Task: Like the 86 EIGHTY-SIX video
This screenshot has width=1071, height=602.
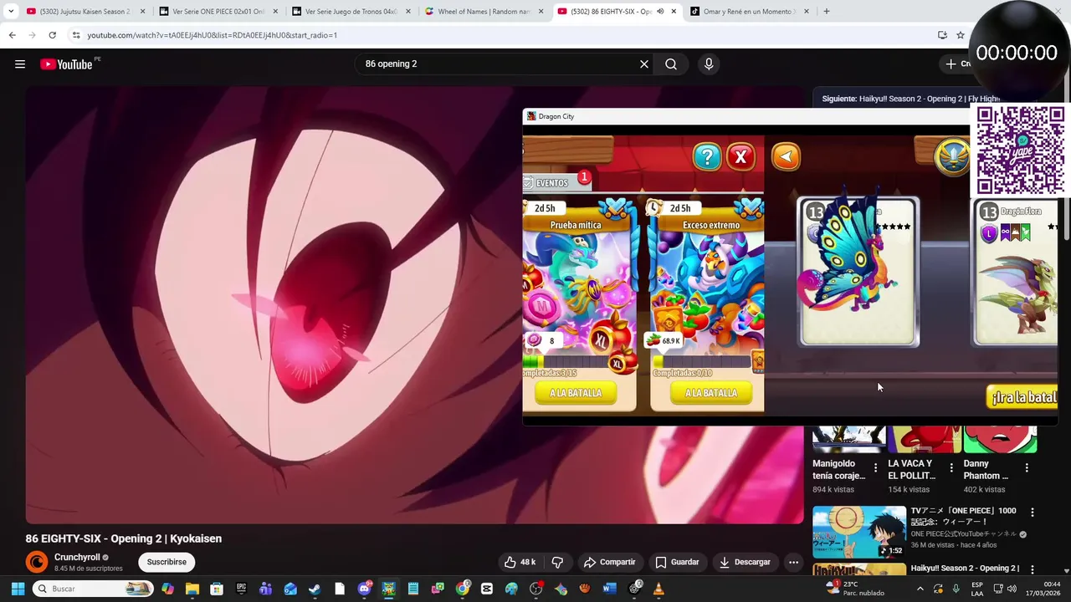Action: pos(520,562)
